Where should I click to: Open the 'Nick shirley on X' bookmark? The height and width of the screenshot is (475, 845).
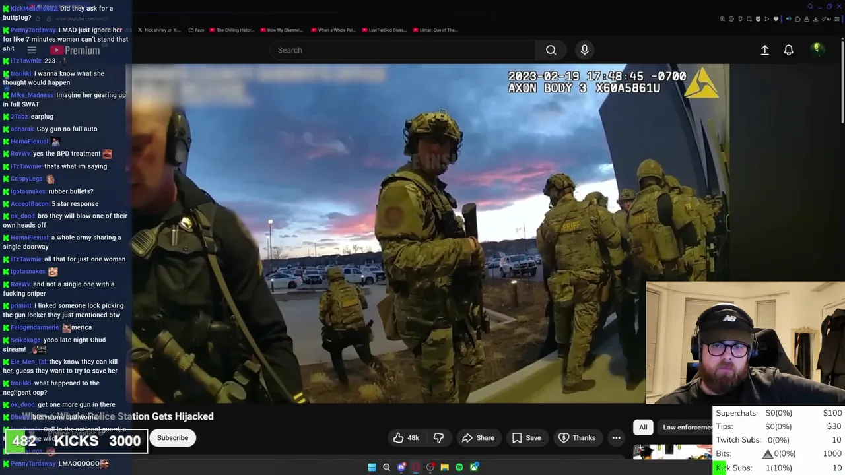(x=158, y=30)
